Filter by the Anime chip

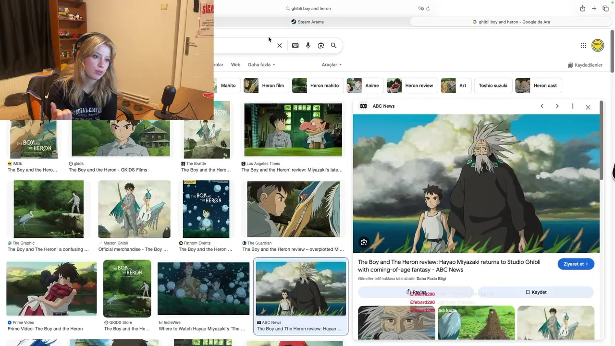(x=365, y=86)
